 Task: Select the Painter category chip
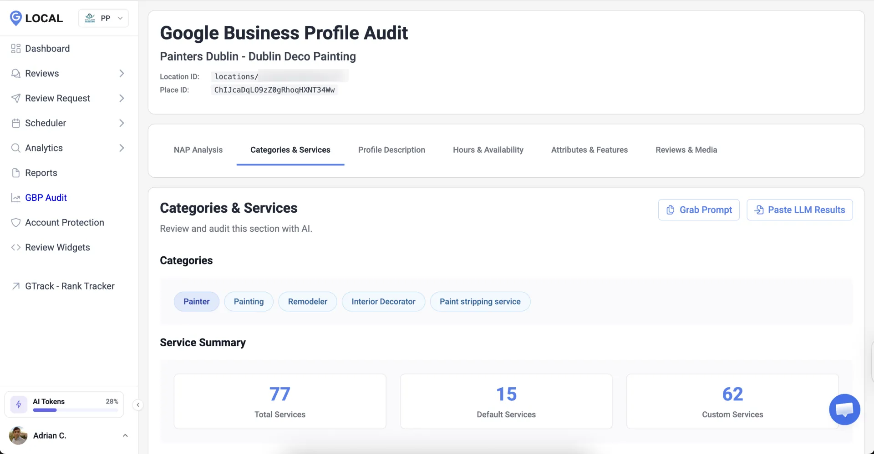pos(197,302)
